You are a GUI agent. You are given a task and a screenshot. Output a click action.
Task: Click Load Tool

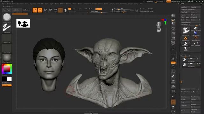pos(186,7)
